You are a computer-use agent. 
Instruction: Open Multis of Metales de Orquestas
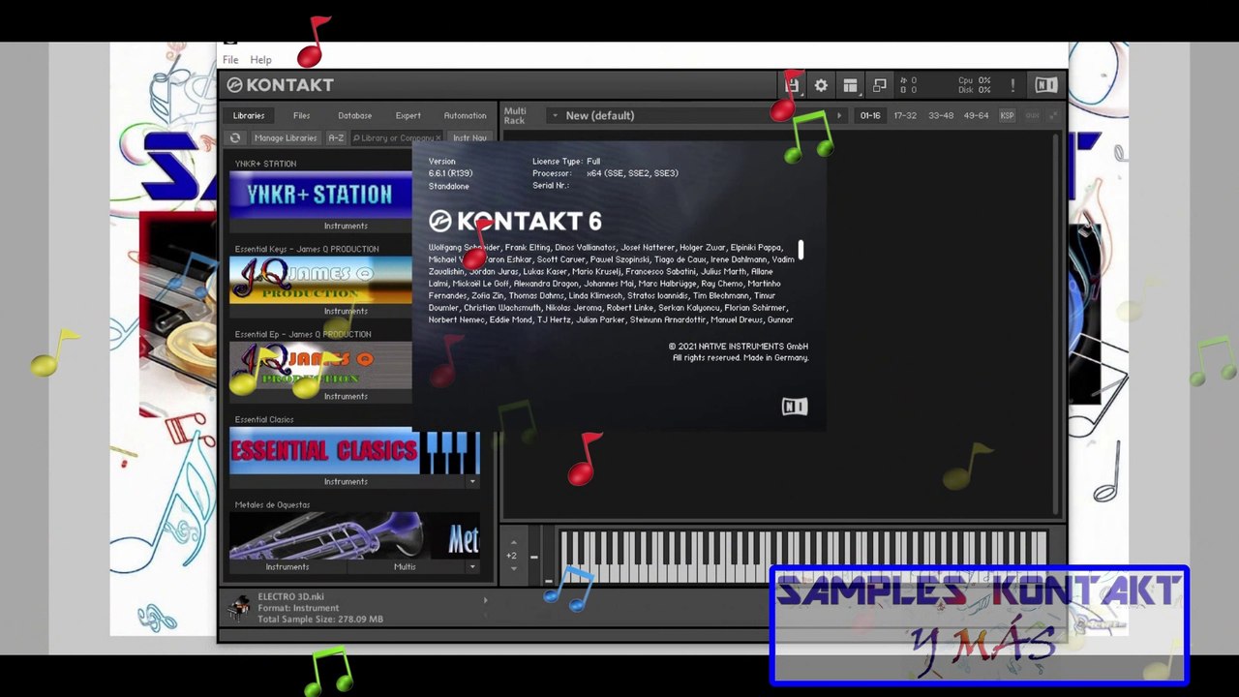coord(405,566)
